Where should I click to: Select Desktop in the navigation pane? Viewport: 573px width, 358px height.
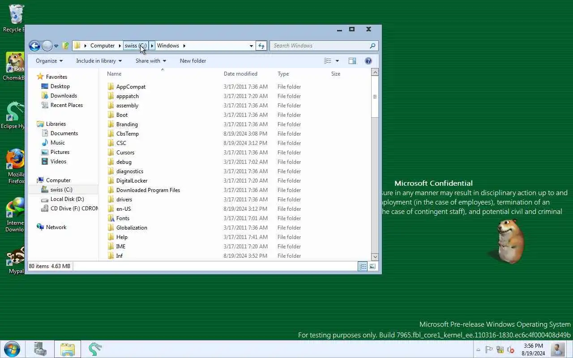tap(60, 86)
